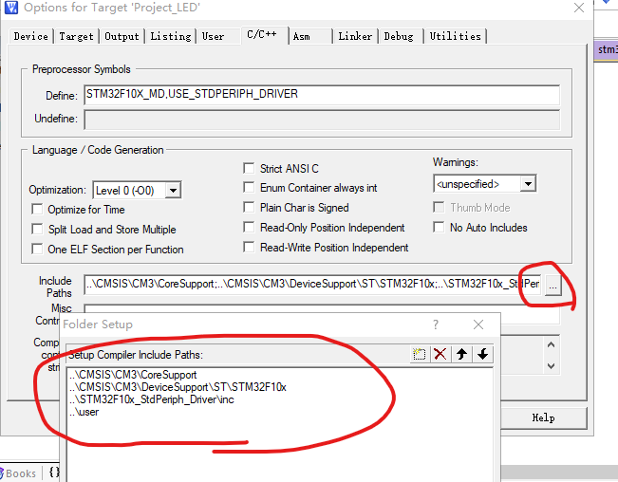Open the Output tab
Image resolution: width=618 pixels, height=482 pixels.
click(122, 36)
